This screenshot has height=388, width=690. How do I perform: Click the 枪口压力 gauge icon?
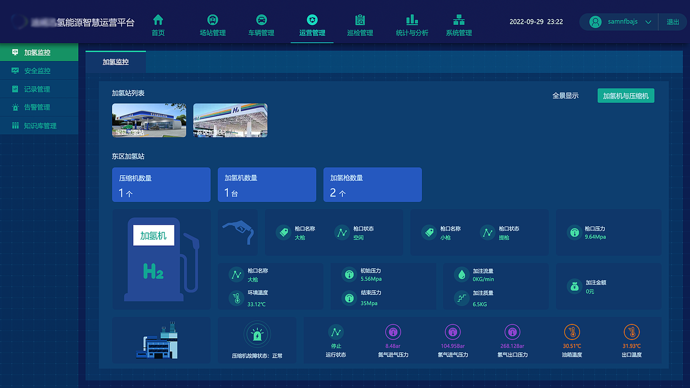(574, 232)
